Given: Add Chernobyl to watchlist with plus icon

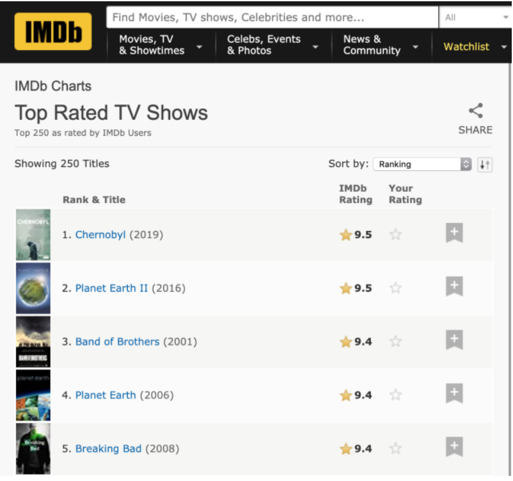Looking at the screenshot, I should [x=454, y=233].
